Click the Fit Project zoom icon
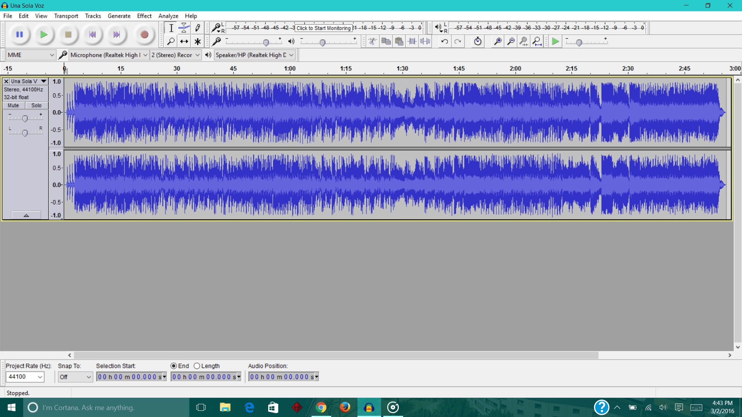The image size is (742, 417). click(x=537, y=41)
